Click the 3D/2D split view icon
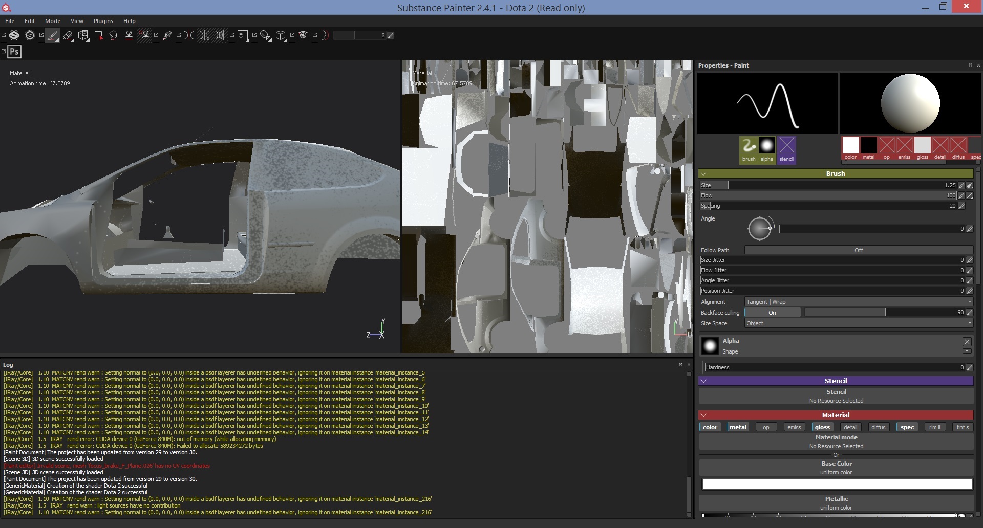This screenshot has height=528, width=983. (243, 35)
